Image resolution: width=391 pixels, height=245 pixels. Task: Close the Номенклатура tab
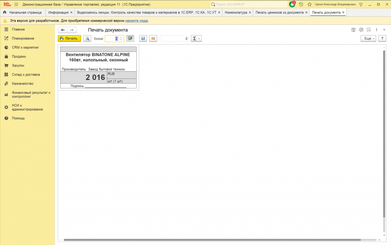(250, 13)
